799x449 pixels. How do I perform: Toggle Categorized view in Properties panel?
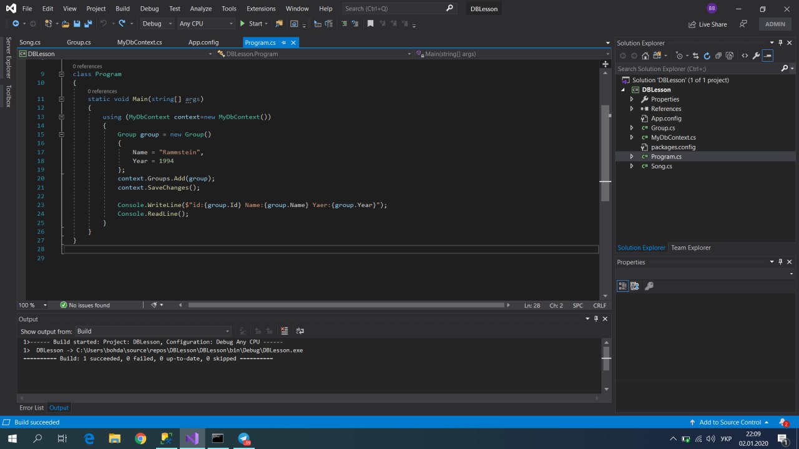pyautogui.click(x=622, y=286)
